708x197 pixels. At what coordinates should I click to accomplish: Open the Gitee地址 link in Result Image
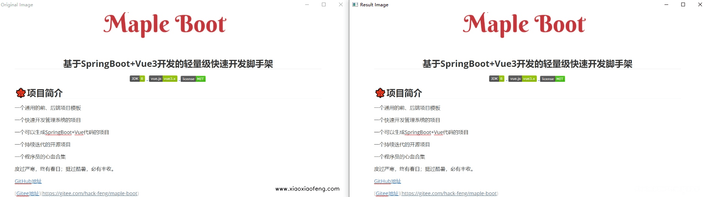tap(387, 193)
